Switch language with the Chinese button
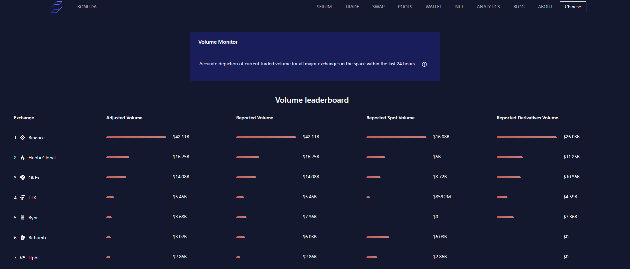Image resolution: width=630 pixels, height=269 pixels. pyautogui.click(x=573, y=7)
